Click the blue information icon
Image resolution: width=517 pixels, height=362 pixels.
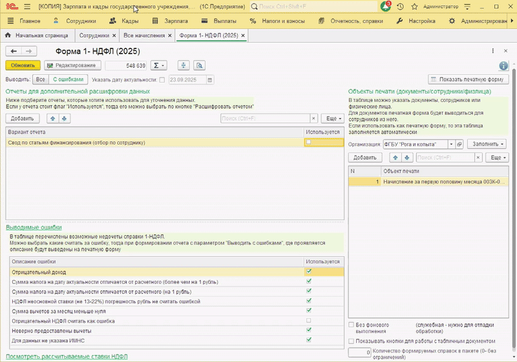(503, 66)
